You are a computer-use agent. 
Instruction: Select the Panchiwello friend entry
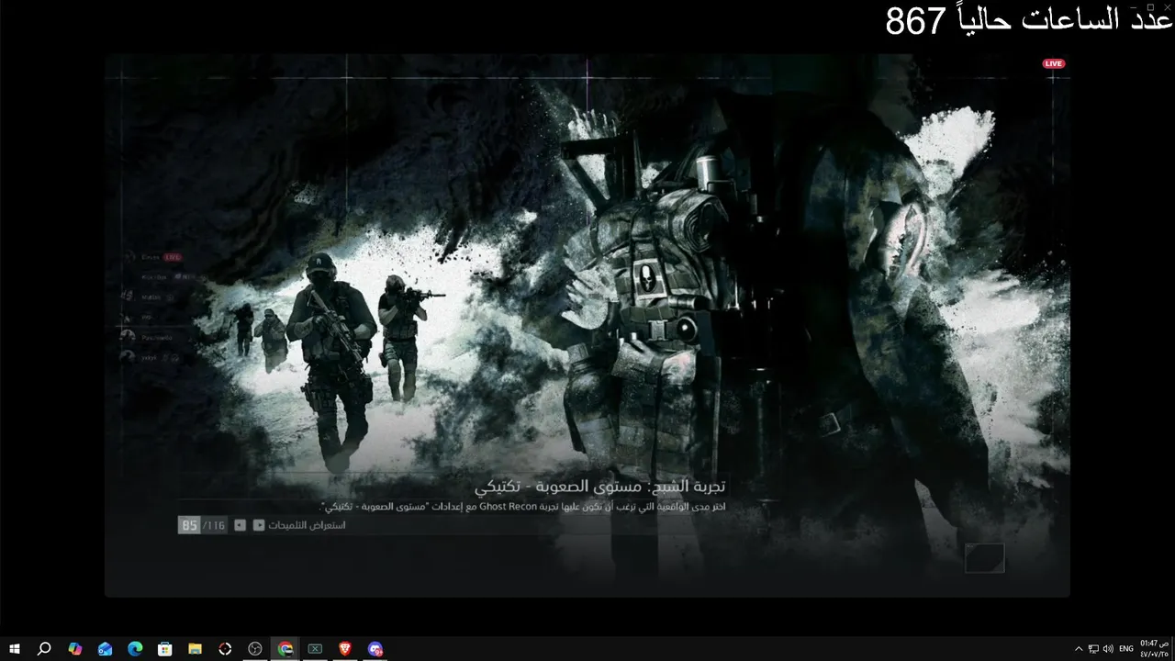click(x=156, y=337)
